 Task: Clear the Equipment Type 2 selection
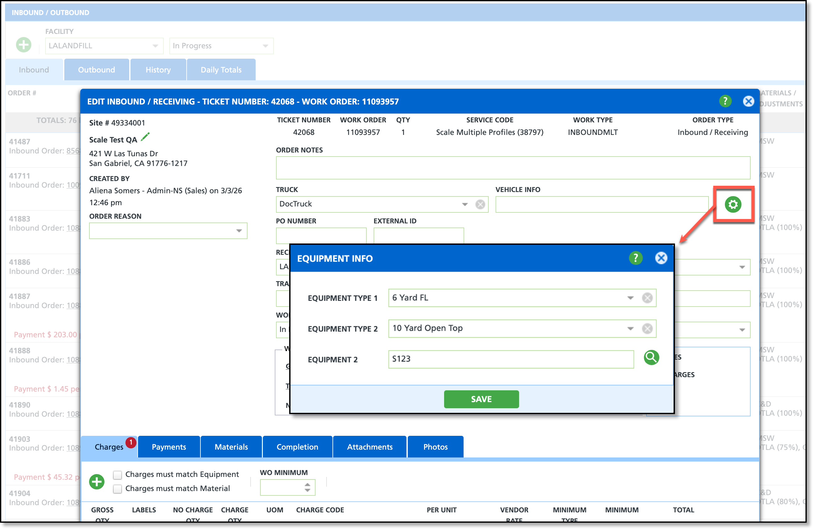tap(647, 329)
